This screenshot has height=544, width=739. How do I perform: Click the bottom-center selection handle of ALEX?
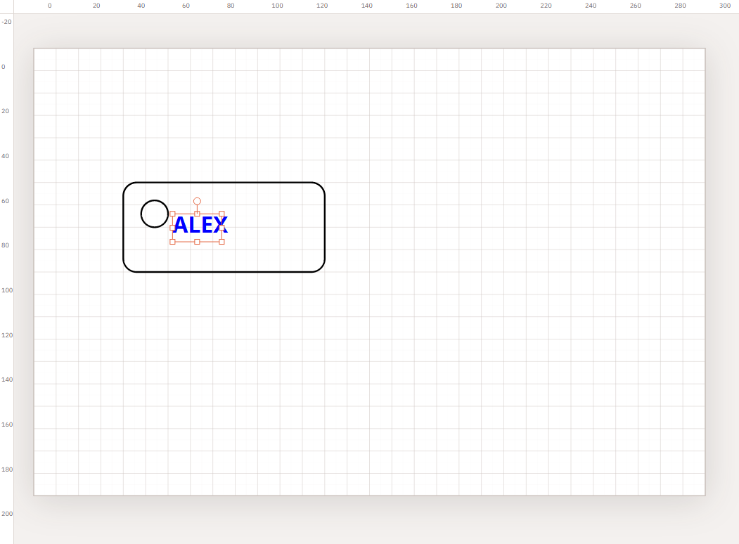click(197, 242)
